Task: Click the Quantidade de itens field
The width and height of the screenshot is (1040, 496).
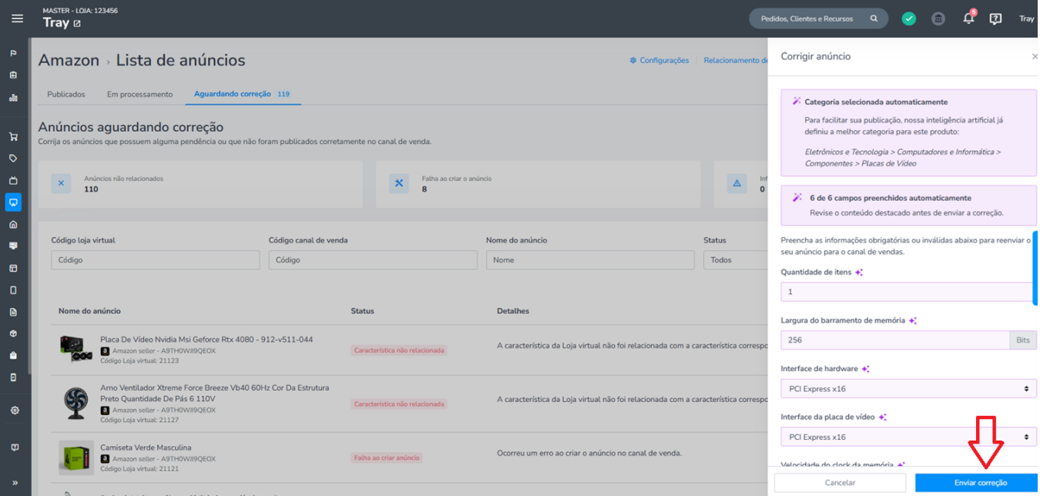Action: [x=908, y=292]
